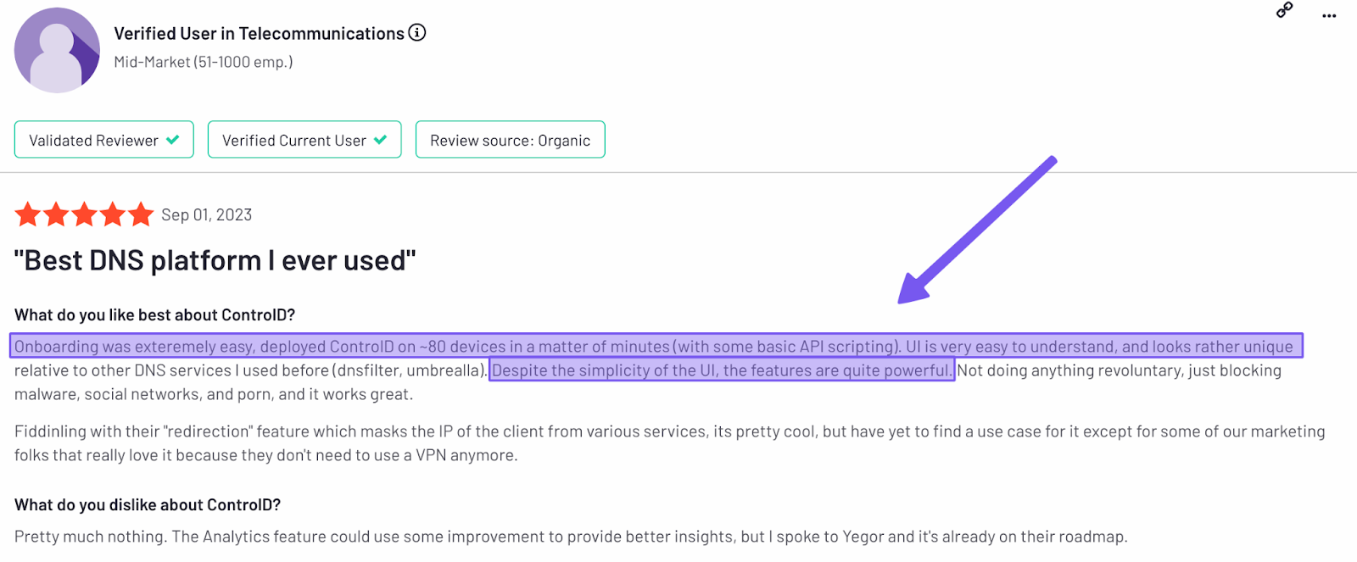Click the review title "Best DNS platform I ever used"
Screen dimensions: 1357x562
click(x=215, y=260)
